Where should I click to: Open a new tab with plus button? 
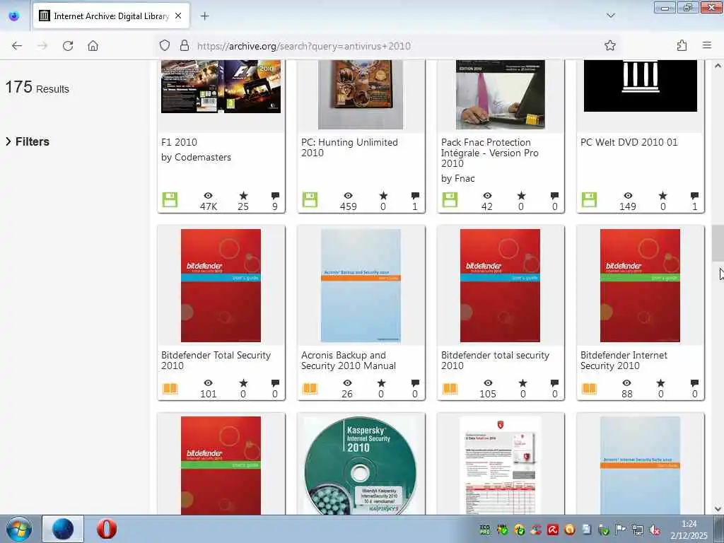coord(204,16)
